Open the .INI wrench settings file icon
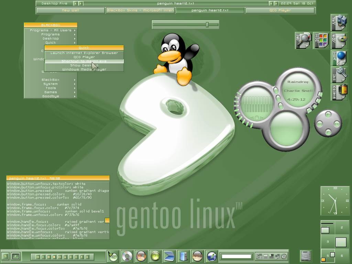The width and height of the screenshot is (352, 264). (x=339, y=75)
